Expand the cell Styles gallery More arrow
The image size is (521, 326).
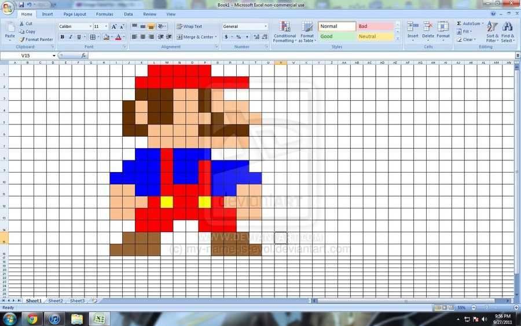tap(397, 39)
